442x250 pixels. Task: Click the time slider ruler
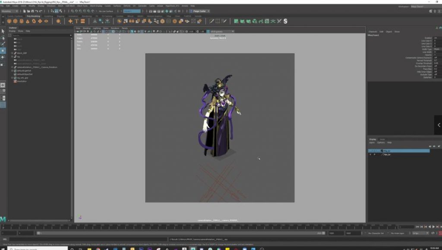pos(199,227)
